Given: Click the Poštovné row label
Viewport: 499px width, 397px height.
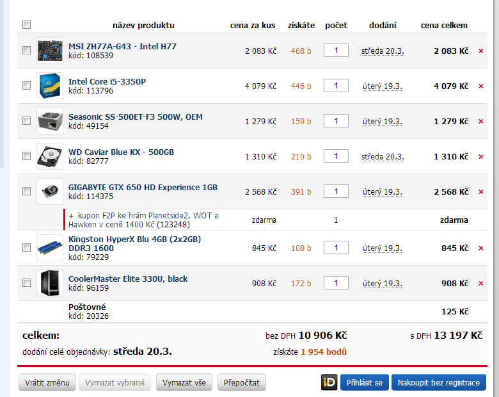Looking at the screenshot, I should 87,307.
